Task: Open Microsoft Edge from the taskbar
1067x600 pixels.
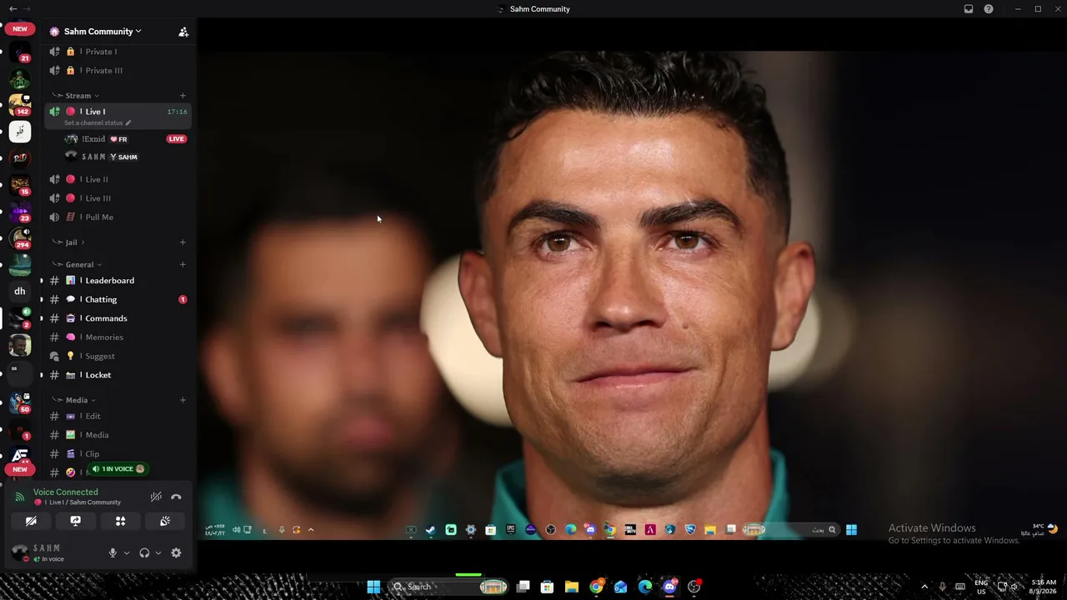Action: pos(645,587)
